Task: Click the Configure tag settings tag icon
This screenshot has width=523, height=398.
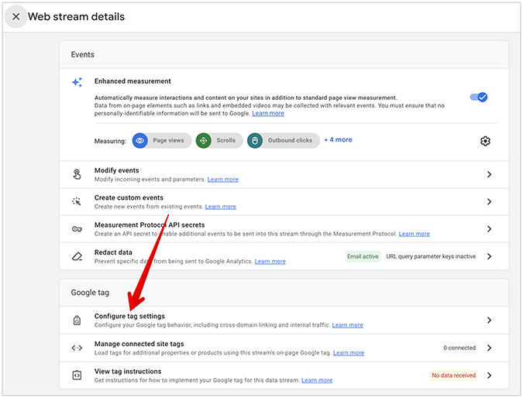Action: click(x=77, y=321)
